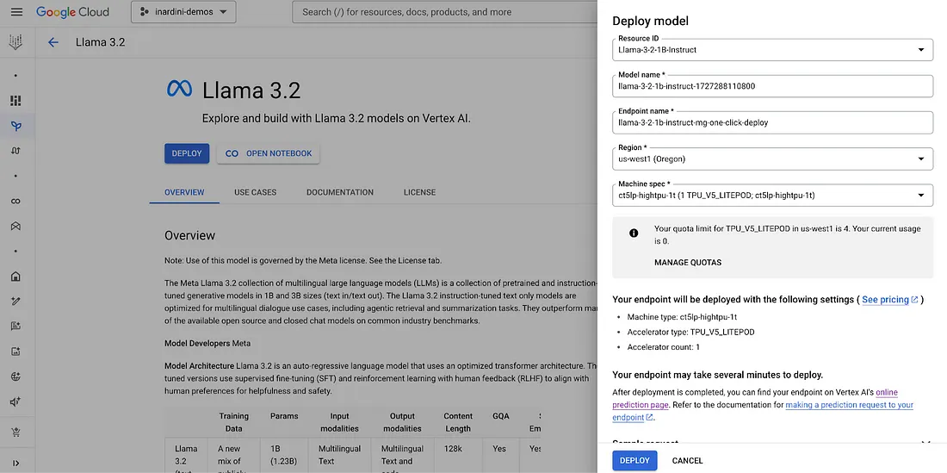Image resolution: width=947 pixels, height=473 pixels.
Task: Click 'Accelerator type: TPU_V5_LITEPOD' setting text
Action: point(691,332)
